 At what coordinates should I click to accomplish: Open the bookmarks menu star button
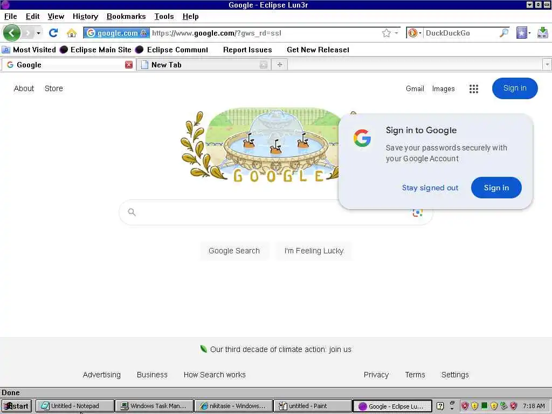point(521,33)
